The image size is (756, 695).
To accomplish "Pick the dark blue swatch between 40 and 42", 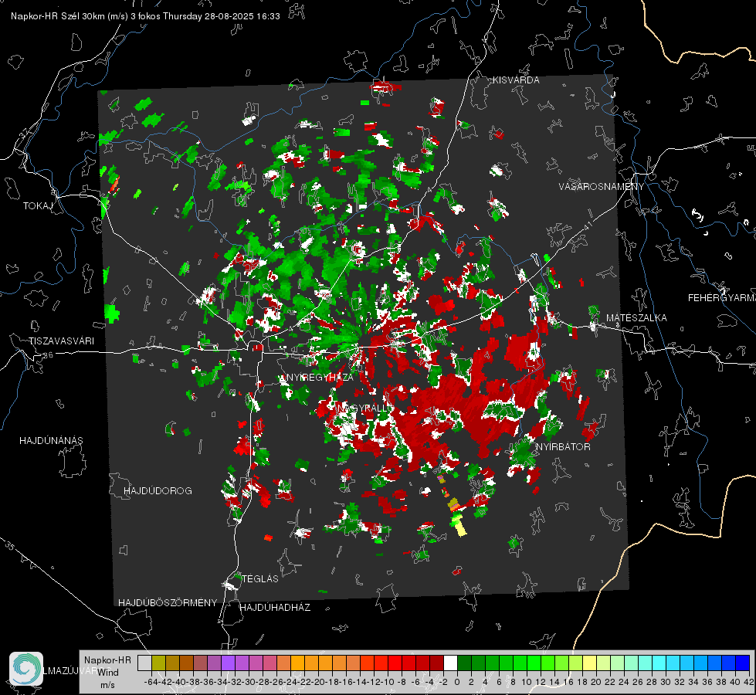I will 742,663.
